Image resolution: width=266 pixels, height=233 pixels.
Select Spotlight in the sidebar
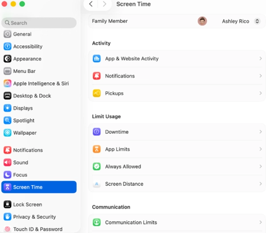[39, 120]
